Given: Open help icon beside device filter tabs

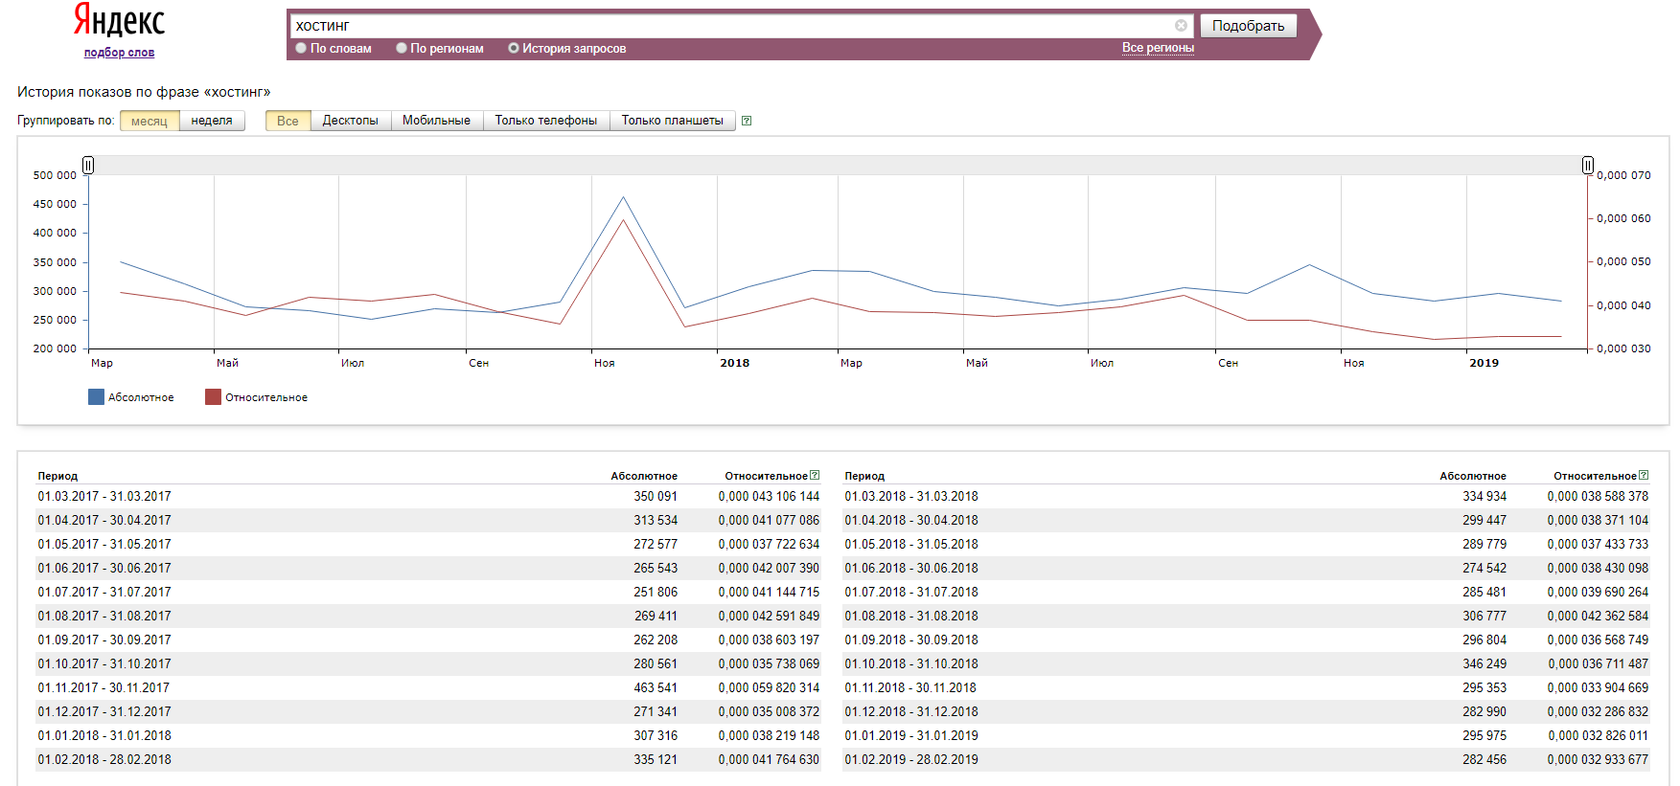Looking at the screenshot, I should tap(747, 121).
